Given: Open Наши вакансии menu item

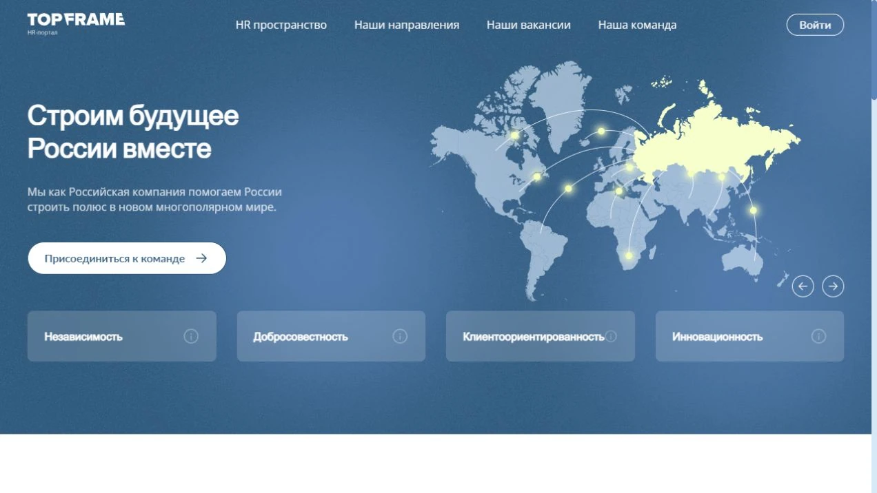Looking at the screenshot, I should [x=529, y=25].
